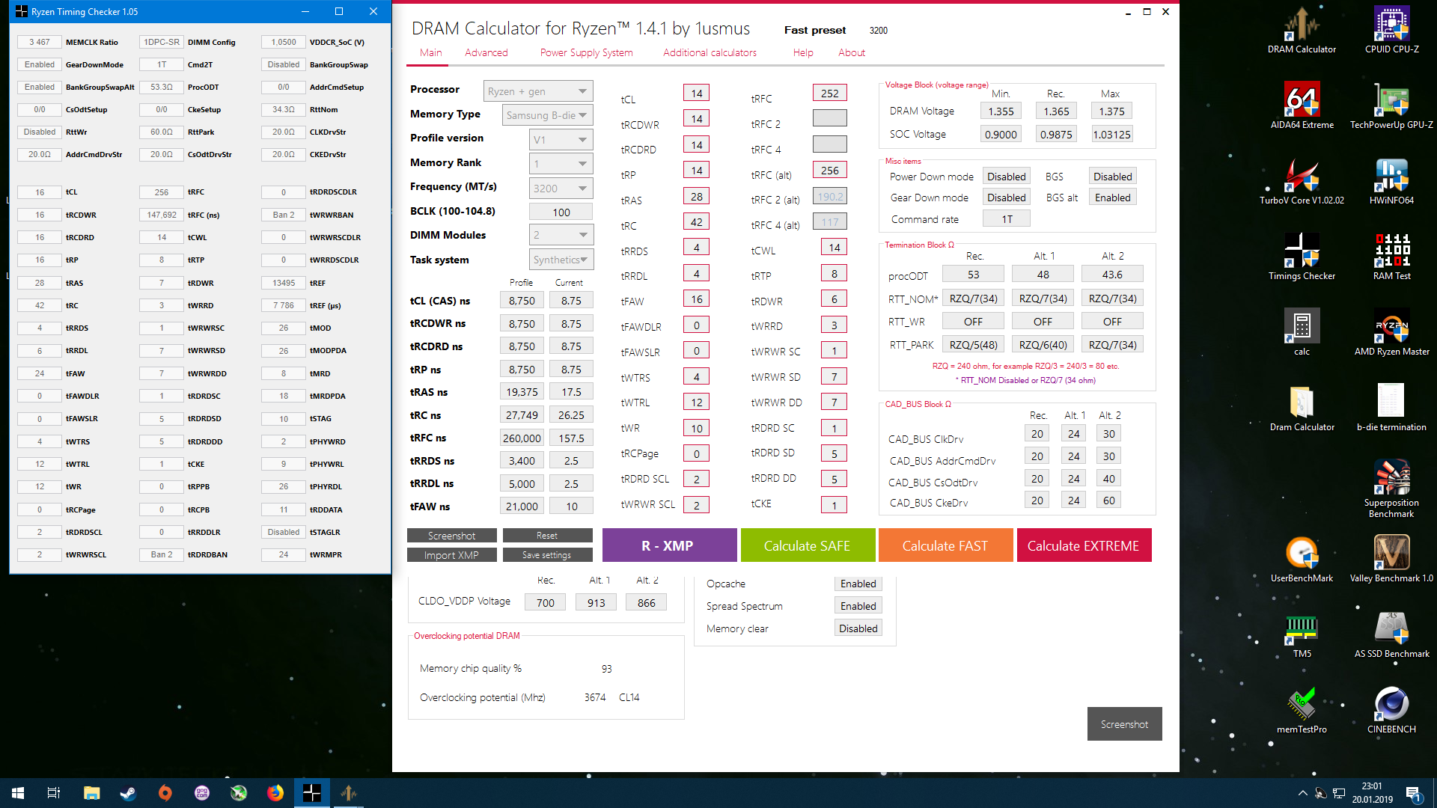Click the purple R - XMP button

point(669,545)
